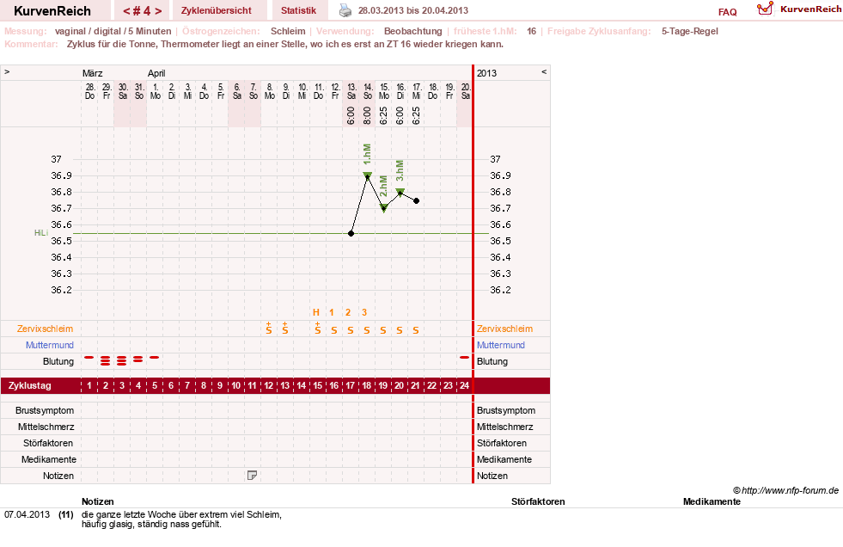The image size is (843, 547).
Task: Go to next cycle with right angle bracket
Action: coord(158,11)
